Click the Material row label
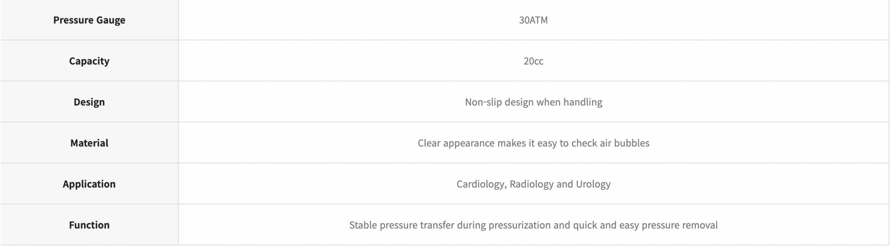The width and height of the screenshot is (890, 246). [89, 143]
